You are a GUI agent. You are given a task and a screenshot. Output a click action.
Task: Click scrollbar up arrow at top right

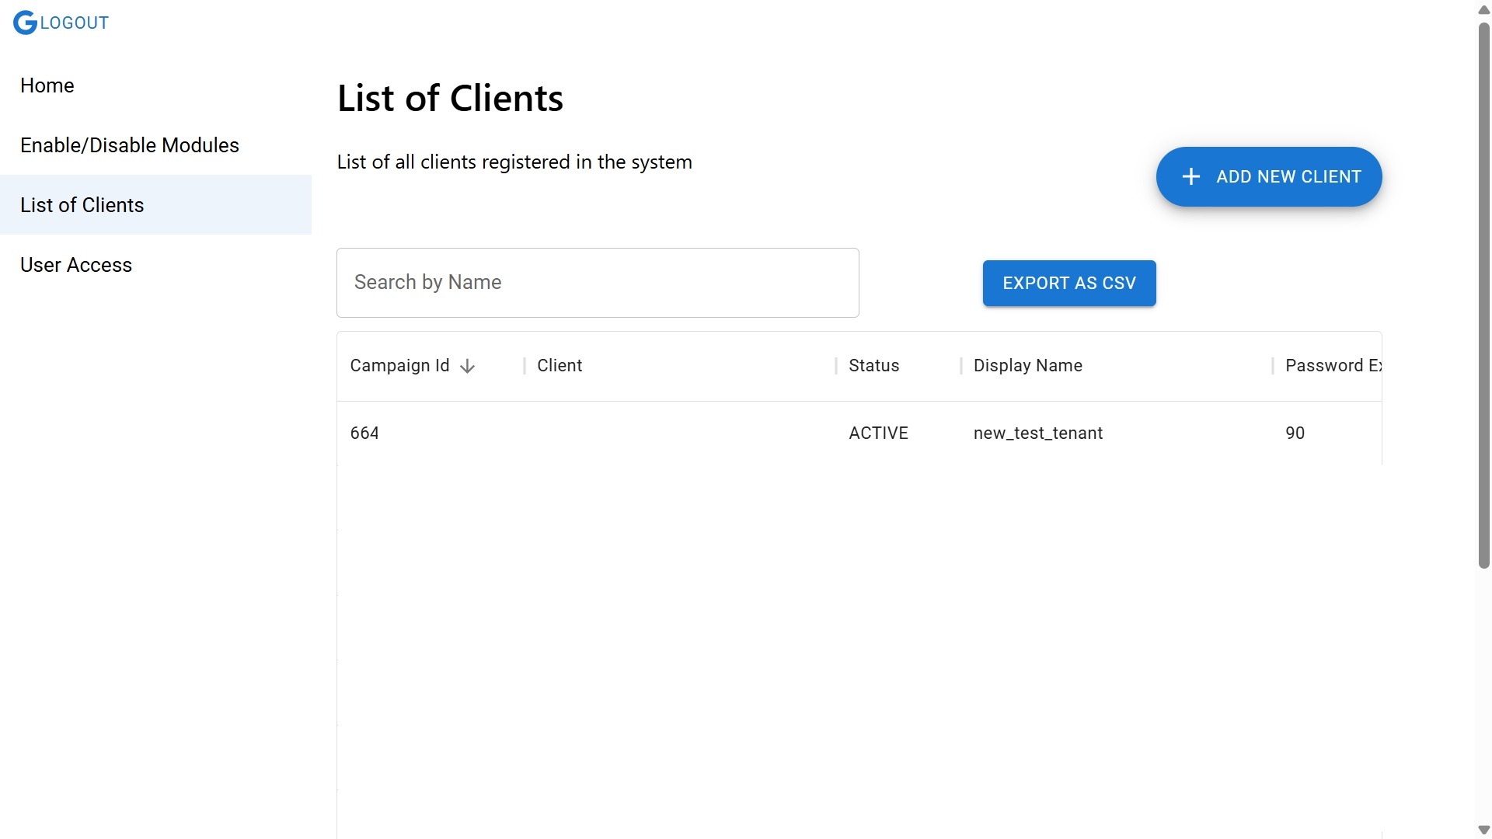[1483, 10]
